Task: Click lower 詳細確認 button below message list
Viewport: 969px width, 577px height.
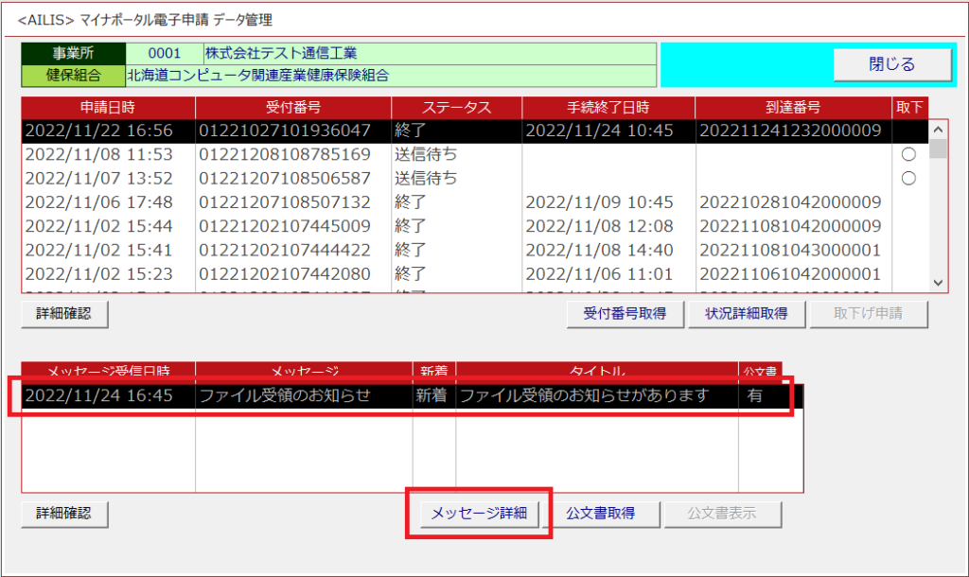Action: pyautogui.click(x=64, y=514)
